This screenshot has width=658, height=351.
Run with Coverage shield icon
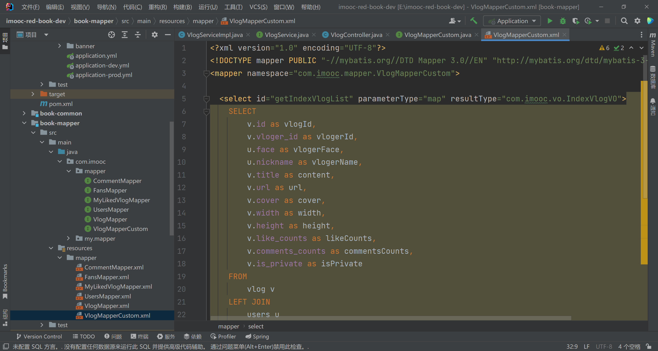[x=575, y=21]
